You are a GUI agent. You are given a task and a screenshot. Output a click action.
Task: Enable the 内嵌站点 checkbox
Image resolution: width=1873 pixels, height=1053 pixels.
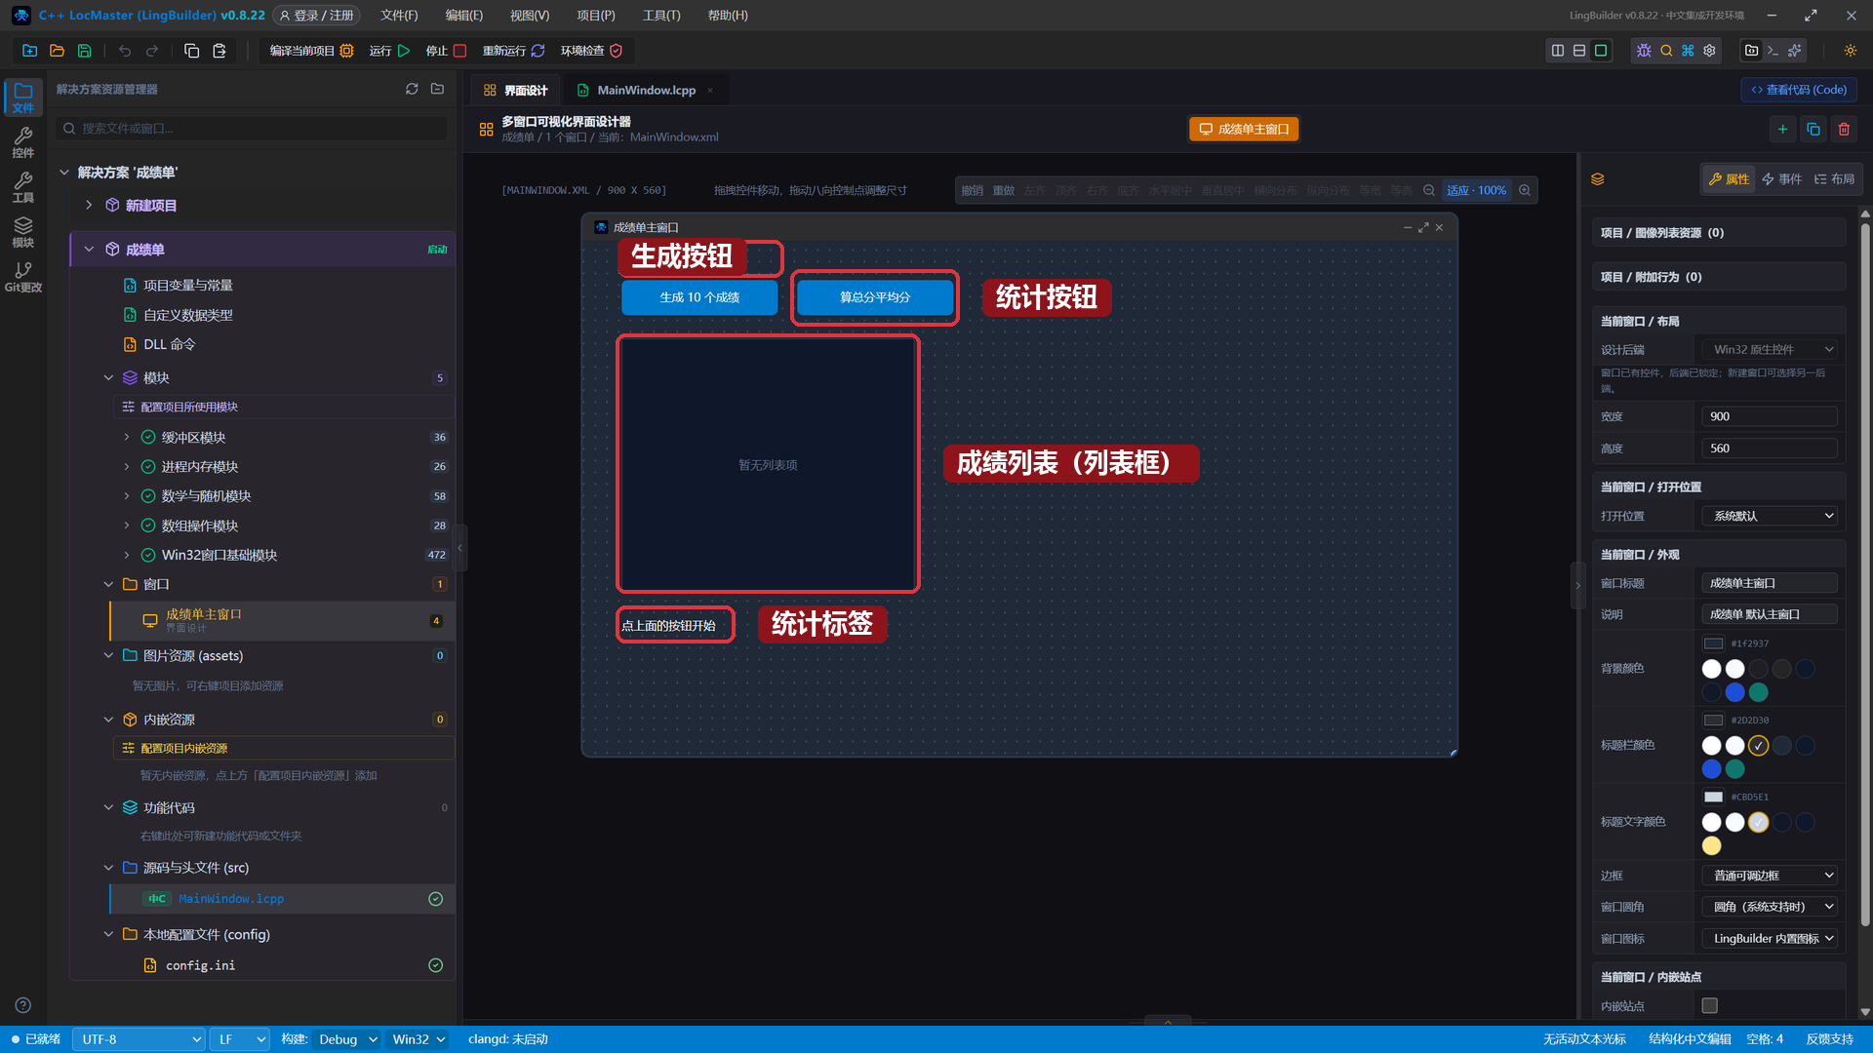tap(1709, 1005)
